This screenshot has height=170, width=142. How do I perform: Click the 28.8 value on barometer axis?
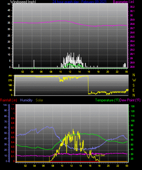pyautogui.click(x=132, y=67)
